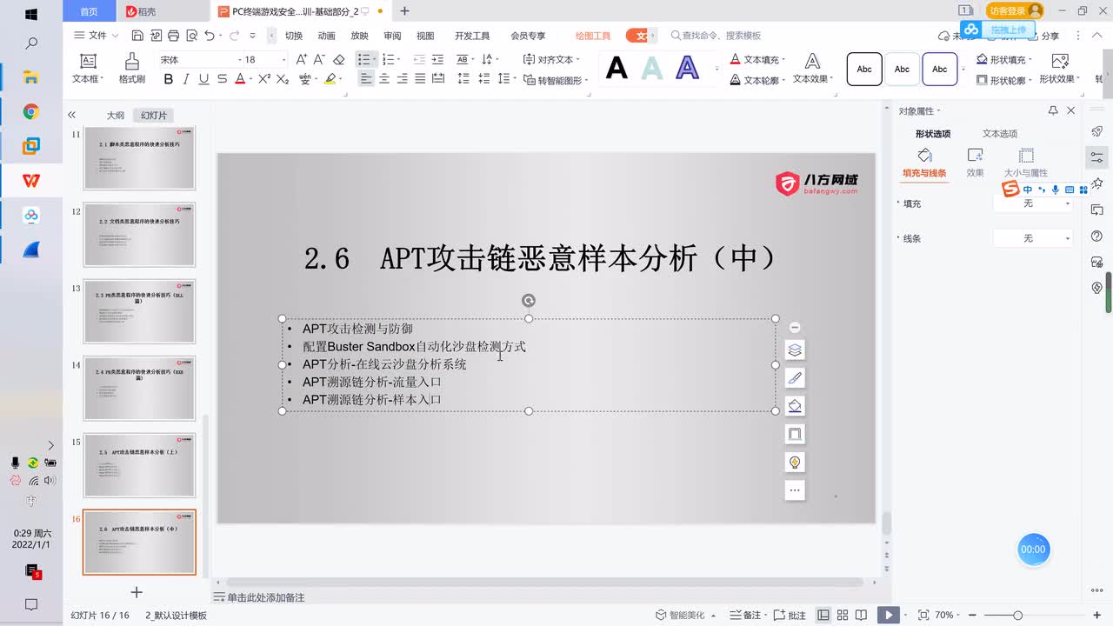Screen dimensions: 1113x626
Task: Click the clear formatting eraser icon
Action: pyautogui.click(x=339, y=59)
